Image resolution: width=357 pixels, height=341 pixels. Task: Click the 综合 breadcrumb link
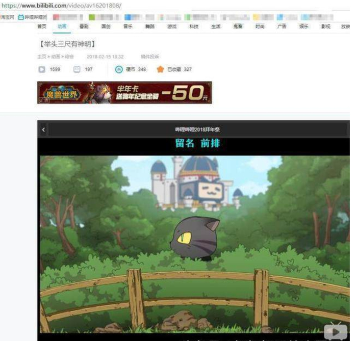coord(69,57)
